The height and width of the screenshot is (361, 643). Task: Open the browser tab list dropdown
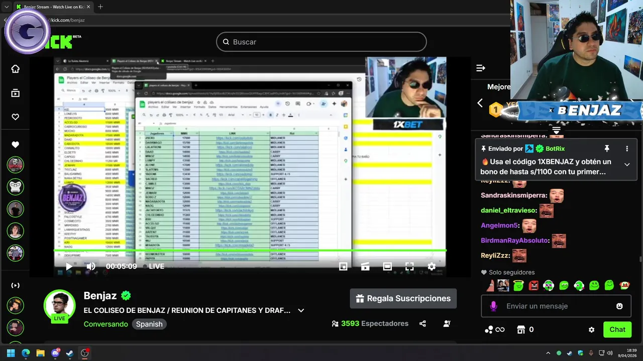pyautogui.click(x=7, y=7)
